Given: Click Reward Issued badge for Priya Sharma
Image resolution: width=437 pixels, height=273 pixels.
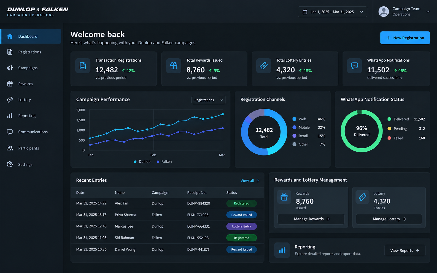Looking at the screenshot, I should pyautogui.click(x=242, y=215).
